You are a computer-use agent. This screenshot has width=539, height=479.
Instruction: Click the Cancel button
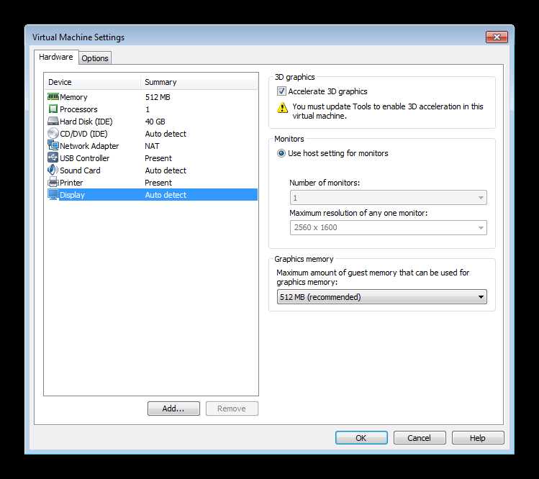pyautogui.click(x=420, y=438)
